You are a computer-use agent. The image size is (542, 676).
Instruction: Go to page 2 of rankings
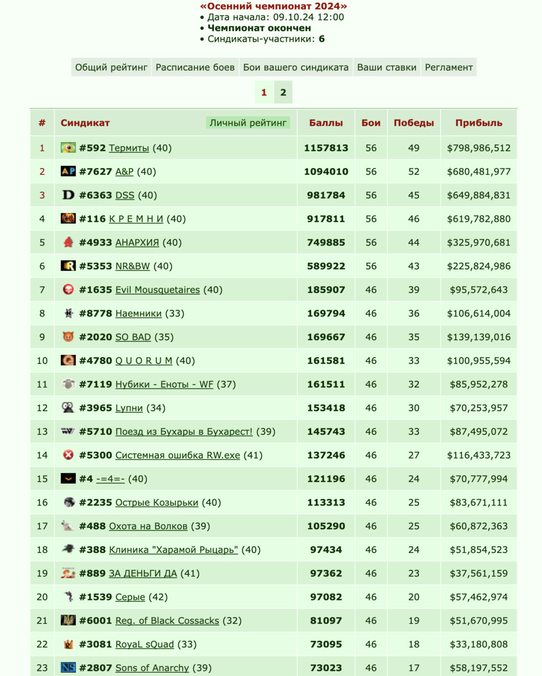pyautogui.click(x=283, y=92)
